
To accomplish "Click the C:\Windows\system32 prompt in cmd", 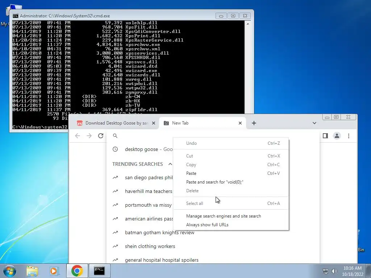I will pos(40,127).
